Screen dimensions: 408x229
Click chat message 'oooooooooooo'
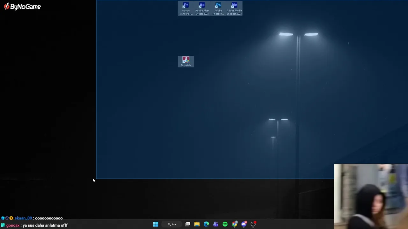pos(49,218)
